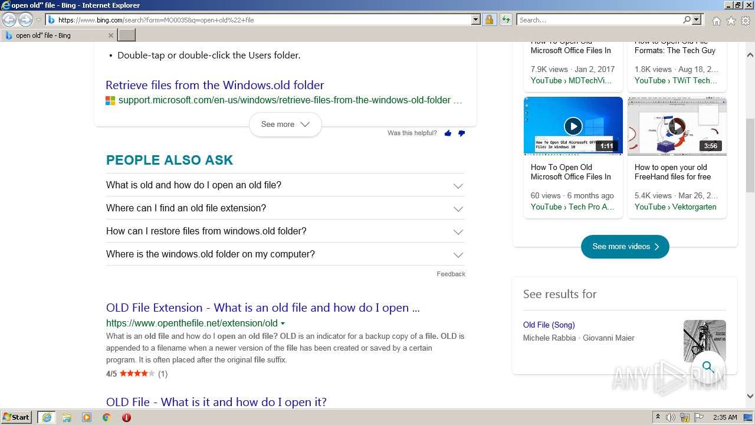Click the thumbs down not helpful icon
755x425 pixels.
tap(461, 133)
